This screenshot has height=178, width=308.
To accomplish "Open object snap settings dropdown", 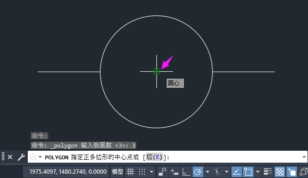I will (x=258, y=172).
